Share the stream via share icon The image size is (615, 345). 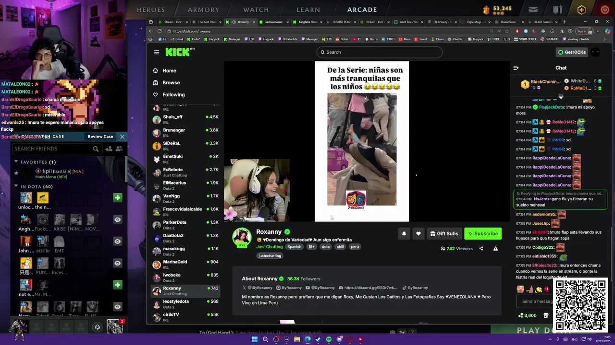(481, 249)
